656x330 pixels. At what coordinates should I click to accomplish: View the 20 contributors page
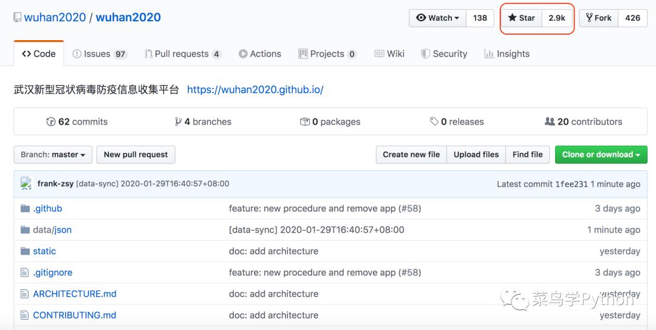tap(584, 122)
